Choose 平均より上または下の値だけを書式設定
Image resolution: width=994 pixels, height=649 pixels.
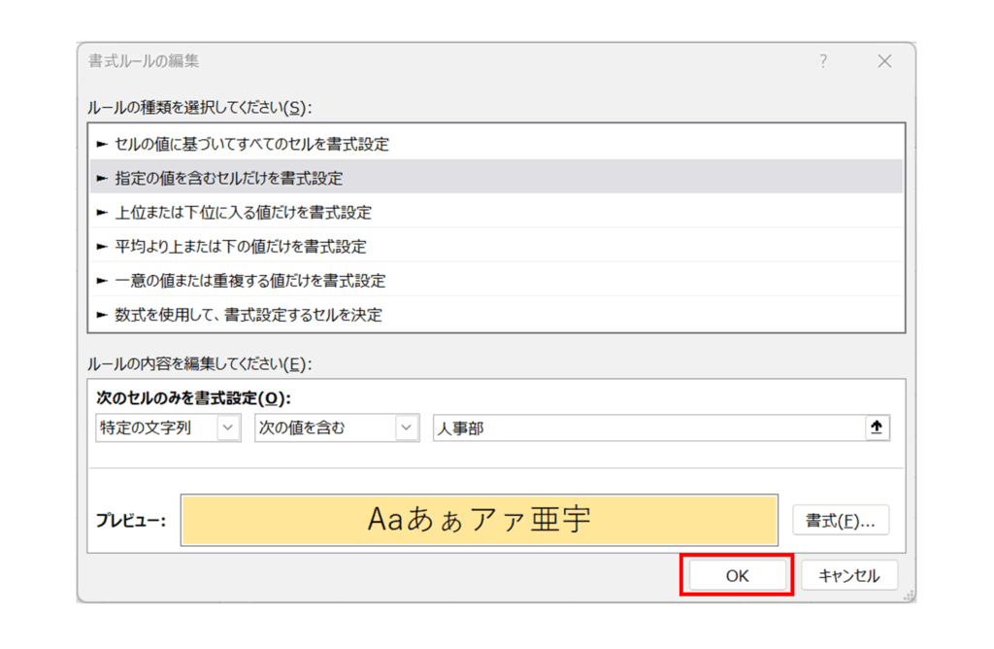click(240, 246)
